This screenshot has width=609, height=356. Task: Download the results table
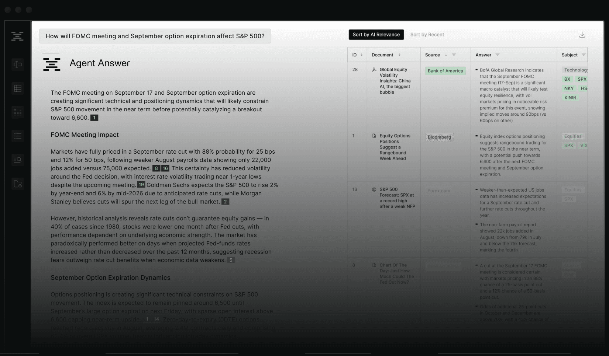[x=582, y=35]
